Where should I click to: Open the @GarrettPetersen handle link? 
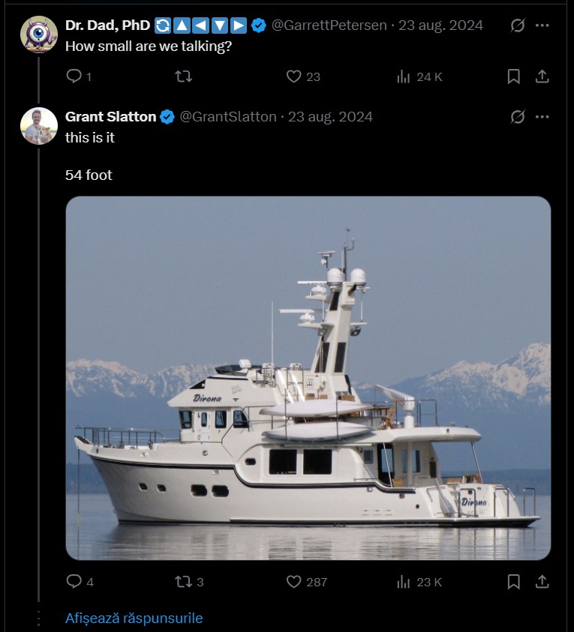(x=329, y=25)
